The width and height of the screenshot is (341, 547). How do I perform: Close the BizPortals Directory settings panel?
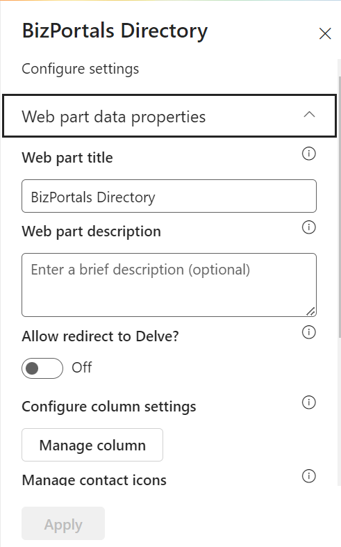(x=325, y=34)
